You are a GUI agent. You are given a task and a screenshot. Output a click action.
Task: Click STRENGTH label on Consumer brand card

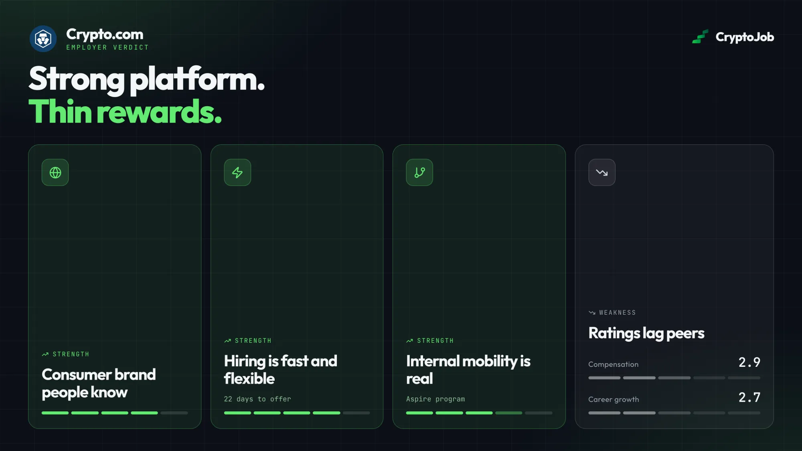coord(71,354)
